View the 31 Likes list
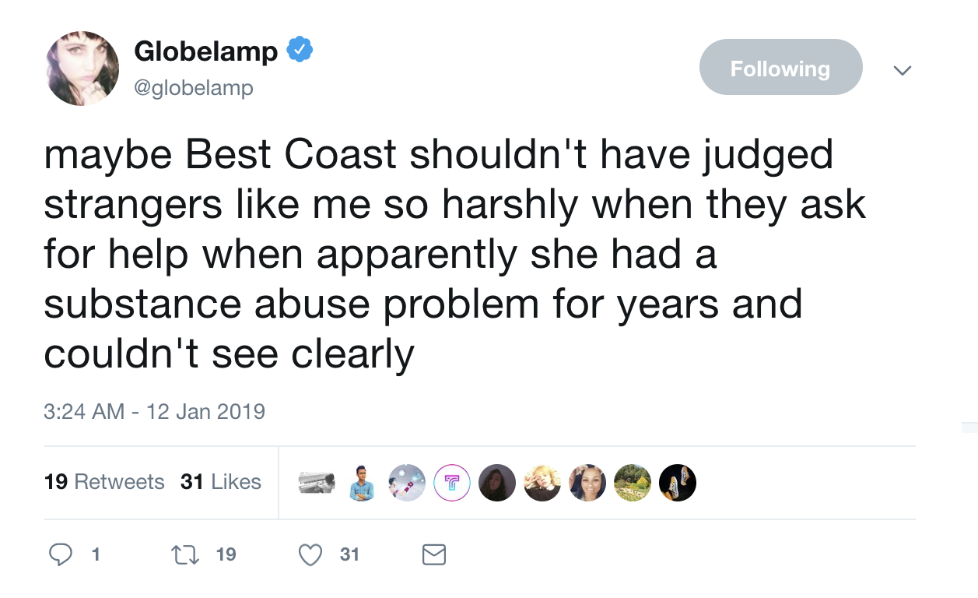The height and width of the screenshot is (598, 978). 221,482
